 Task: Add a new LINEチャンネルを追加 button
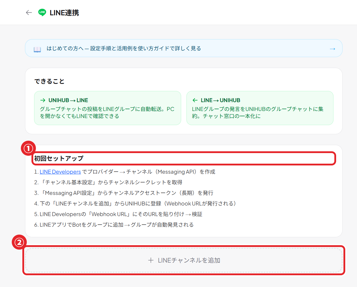184,260
